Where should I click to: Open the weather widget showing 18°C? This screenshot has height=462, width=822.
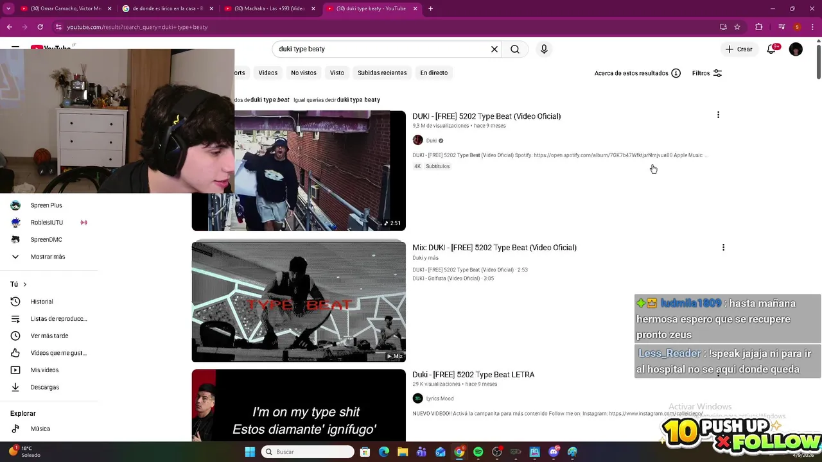click(x=26, y=452)
